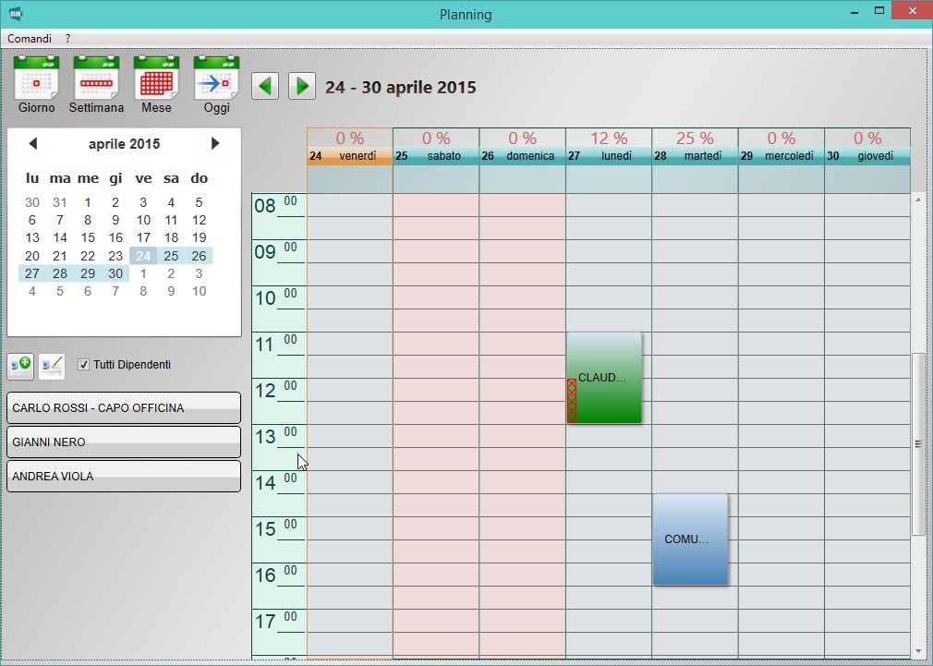Jump to today with the Oggi icon

coord(215,85)
